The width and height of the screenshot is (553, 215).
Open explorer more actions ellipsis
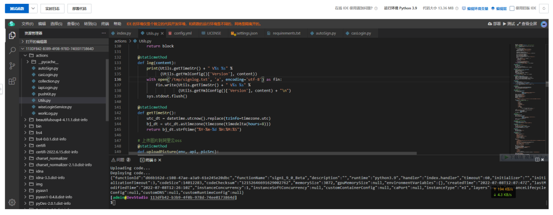(x=104, y=33)
